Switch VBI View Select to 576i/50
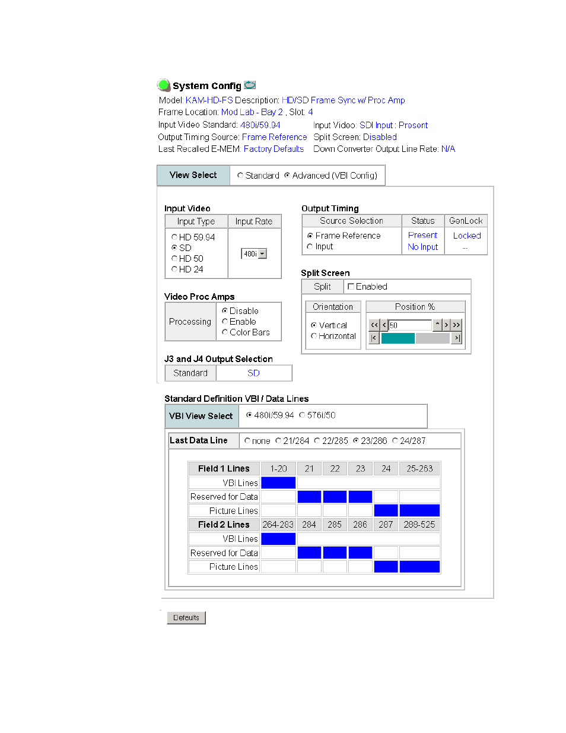566x733 pixels. click(x=302, y=415)
